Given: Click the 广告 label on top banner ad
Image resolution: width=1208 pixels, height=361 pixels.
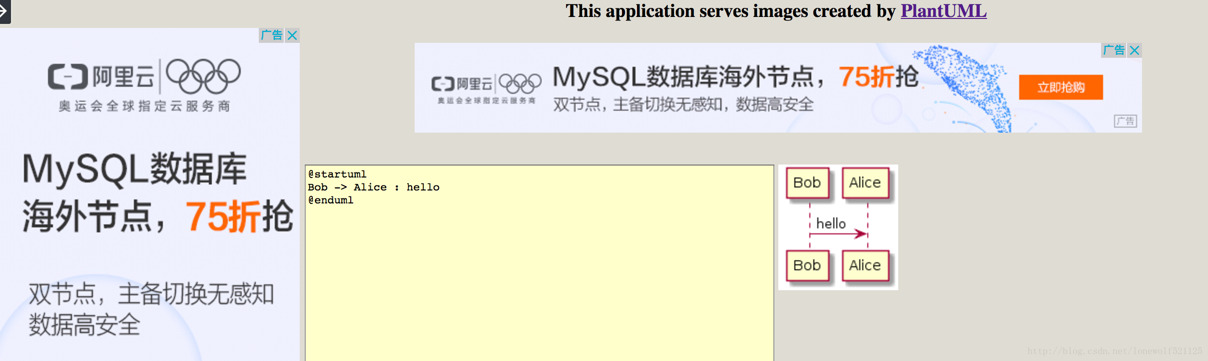Looking at the screenshot, I should (x=1114, y=50).
